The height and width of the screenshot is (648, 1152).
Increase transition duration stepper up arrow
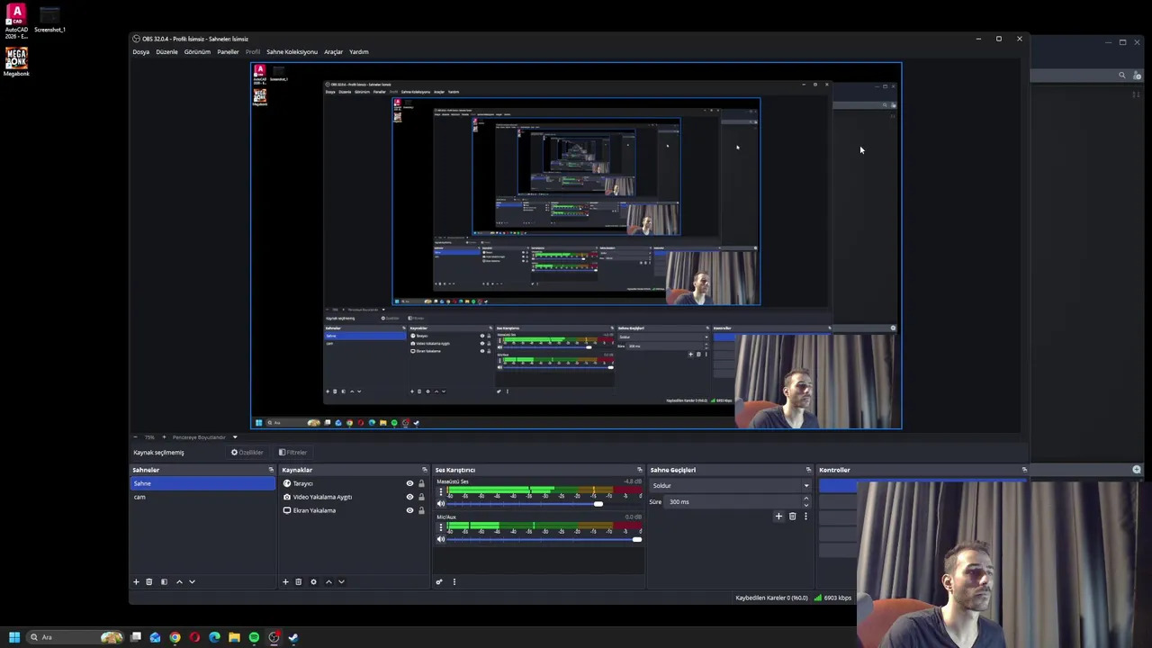[805, 499]
